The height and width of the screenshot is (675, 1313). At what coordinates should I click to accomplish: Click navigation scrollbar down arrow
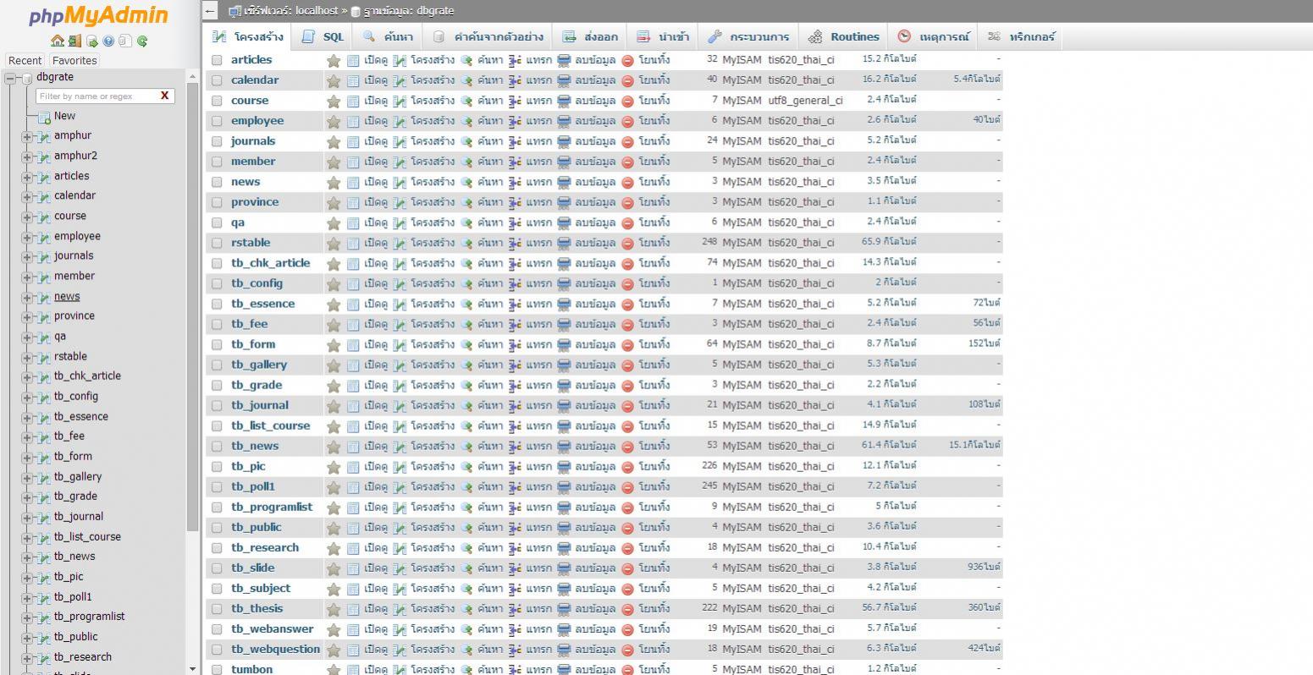pos(192,668)
